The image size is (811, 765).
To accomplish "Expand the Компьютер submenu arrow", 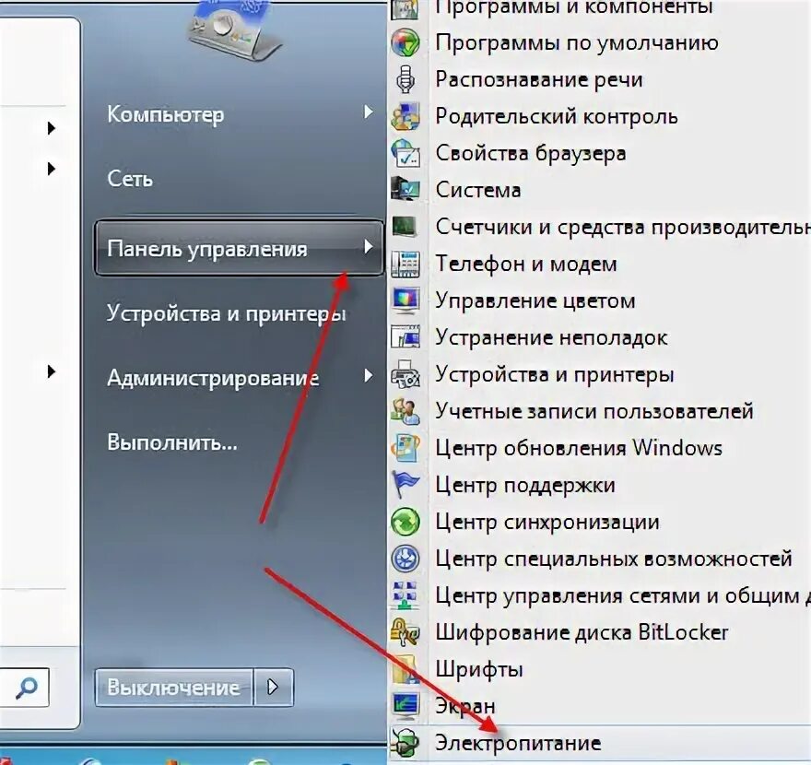I will (368, 112).
